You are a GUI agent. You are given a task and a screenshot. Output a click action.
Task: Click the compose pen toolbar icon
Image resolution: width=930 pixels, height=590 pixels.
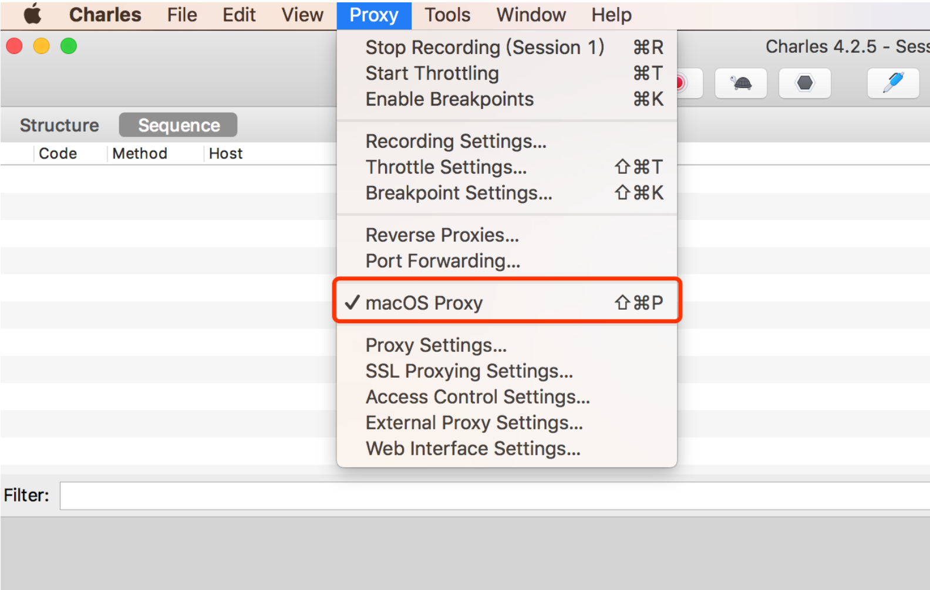click(893, 83)
